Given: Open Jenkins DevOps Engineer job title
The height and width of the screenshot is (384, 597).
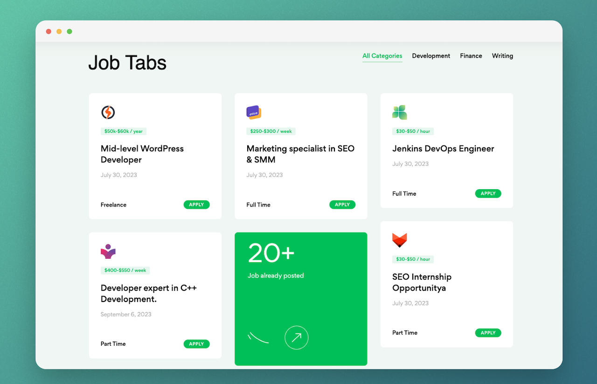Looking at the screenshot, I should (443, 149).
